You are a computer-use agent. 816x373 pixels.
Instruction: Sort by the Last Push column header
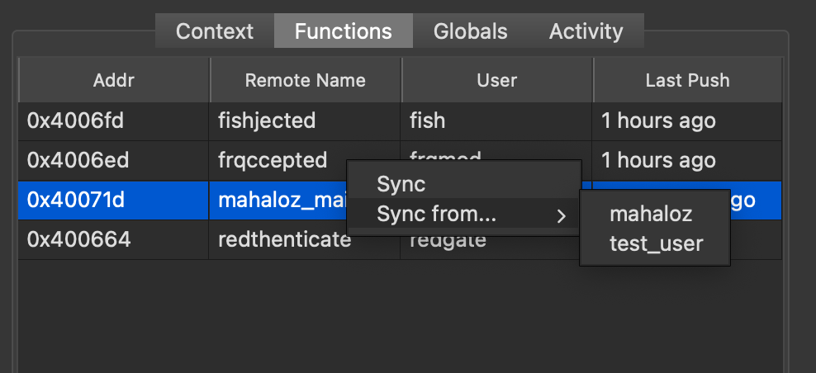(687, 80)
